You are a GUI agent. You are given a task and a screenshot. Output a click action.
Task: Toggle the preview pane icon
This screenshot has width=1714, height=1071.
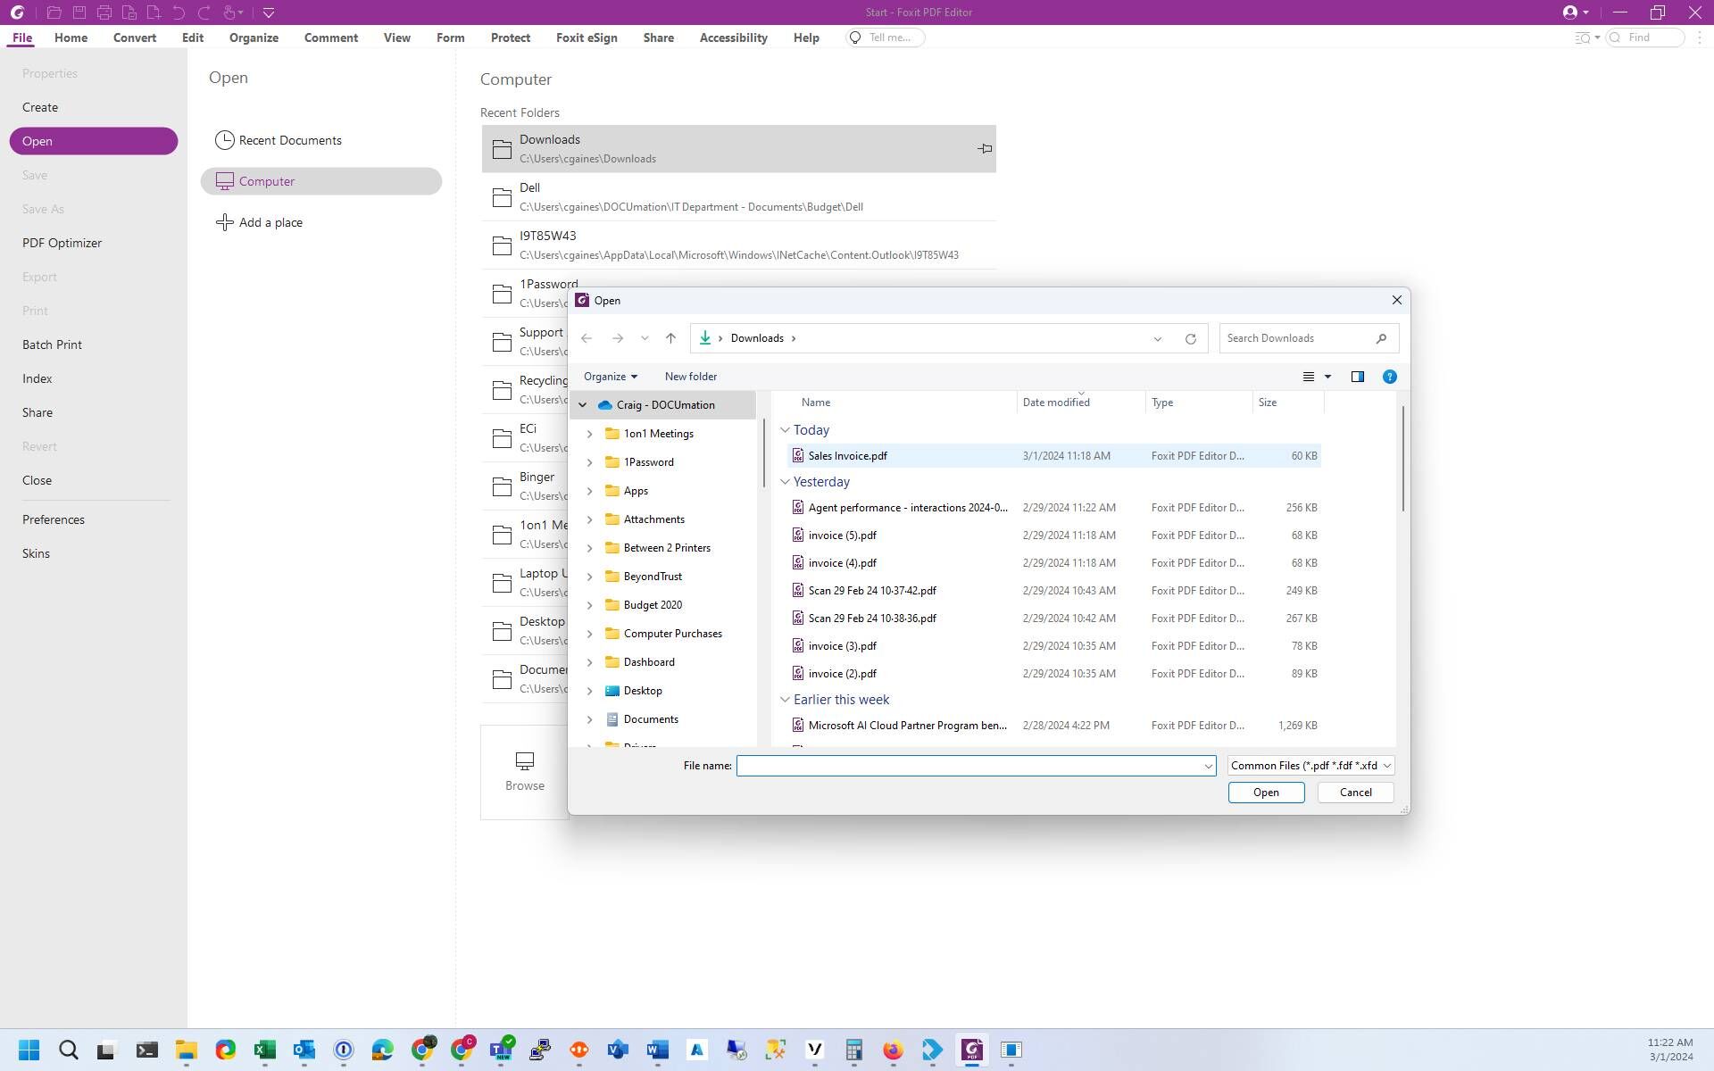1357,377
